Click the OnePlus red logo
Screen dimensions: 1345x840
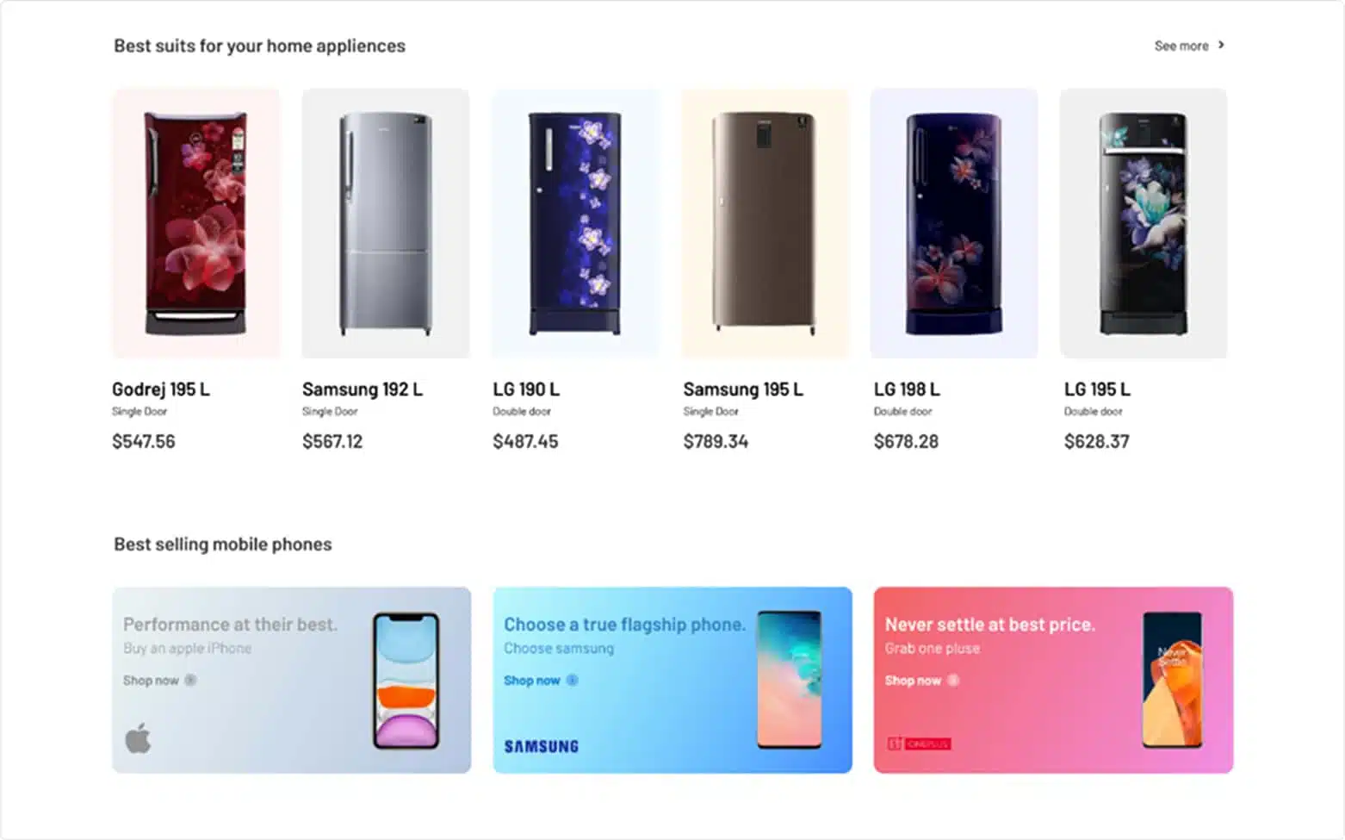tap(919, 744)
